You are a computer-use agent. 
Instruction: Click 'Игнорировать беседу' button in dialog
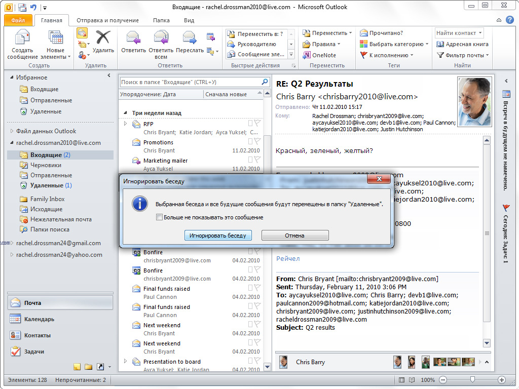218,236
